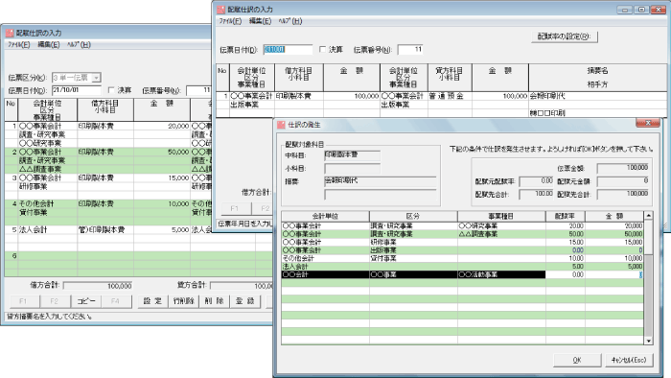Click the empty 小科目 field in 仕訳の発生

click(352, 169)
